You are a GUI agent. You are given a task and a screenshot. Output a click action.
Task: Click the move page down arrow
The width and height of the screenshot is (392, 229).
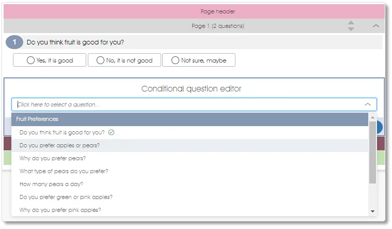pyautogui.click(x=351, y=29)
